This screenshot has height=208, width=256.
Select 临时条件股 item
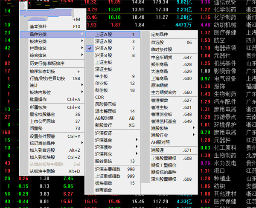[x=169, y=49]
